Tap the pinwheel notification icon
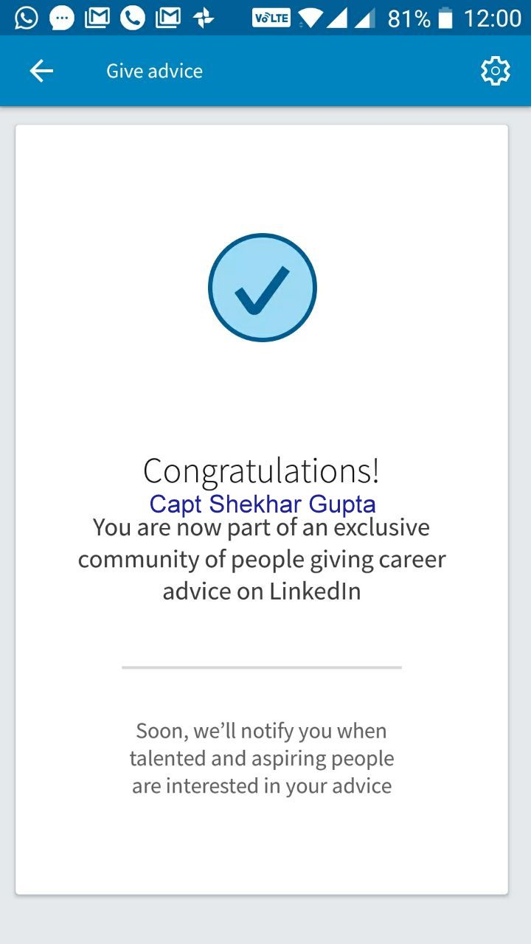This screenshot has width=531, height=944. click(204, 18)
